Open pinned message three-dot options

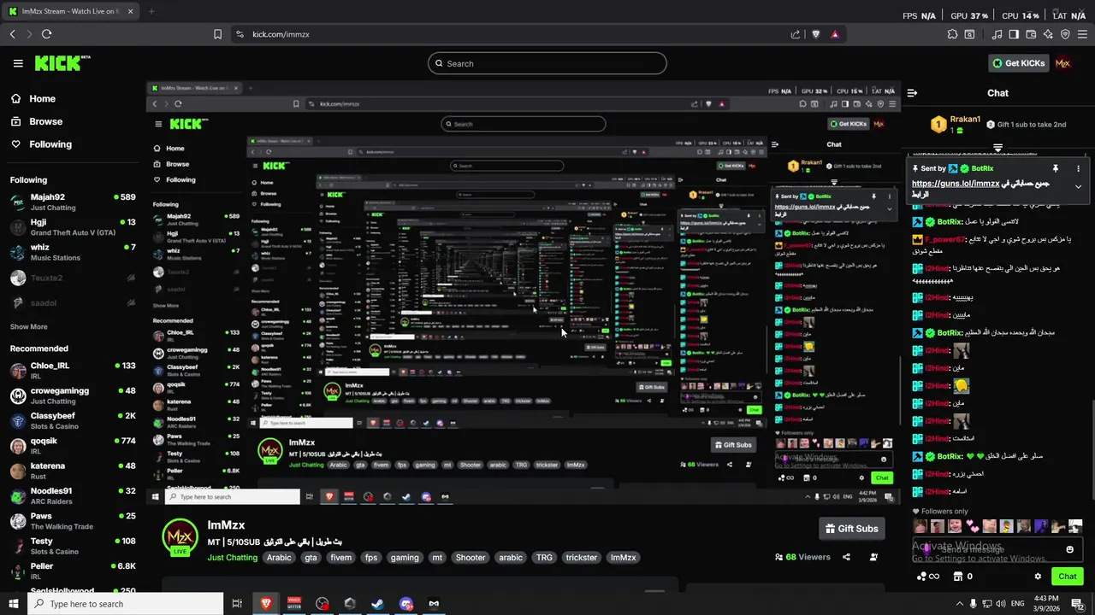(x=1078, y=168)
